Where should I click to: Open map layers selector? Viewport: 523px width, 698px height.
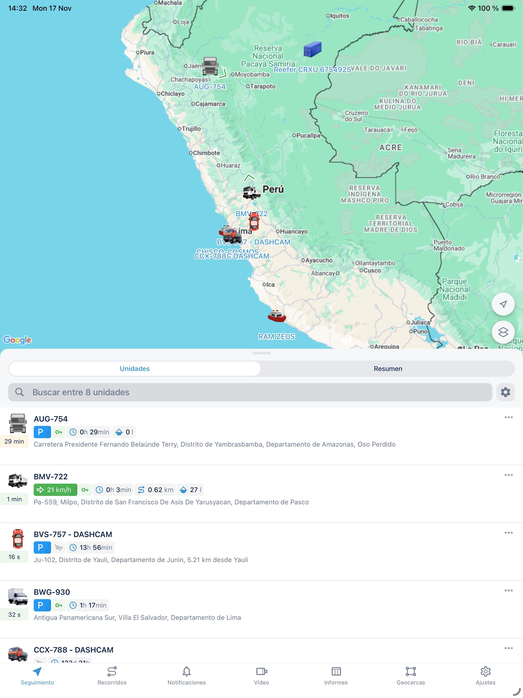pos(503,332)
